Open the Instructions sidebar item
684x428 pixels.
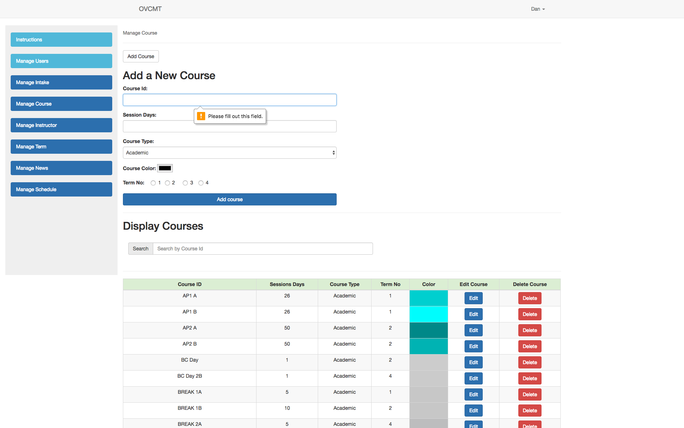[61, 40]
